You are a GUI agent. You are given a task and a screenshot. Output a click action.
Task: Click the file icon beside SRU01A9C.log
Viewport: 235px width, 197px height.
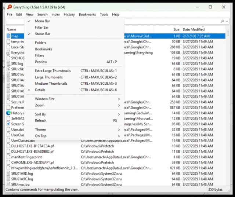point(8,179)
